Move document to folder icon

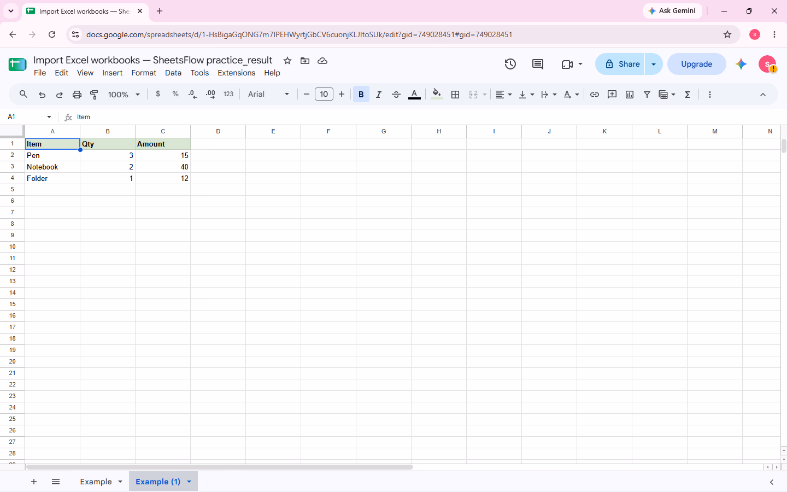click(305, 61)
